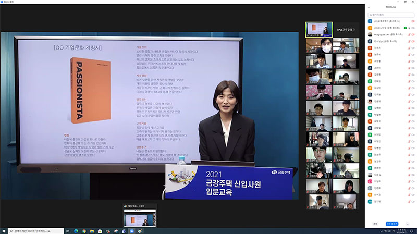Screen dimensions: 417x234
Task: Click the pink participant avatar in list
Action: [370, 181]
